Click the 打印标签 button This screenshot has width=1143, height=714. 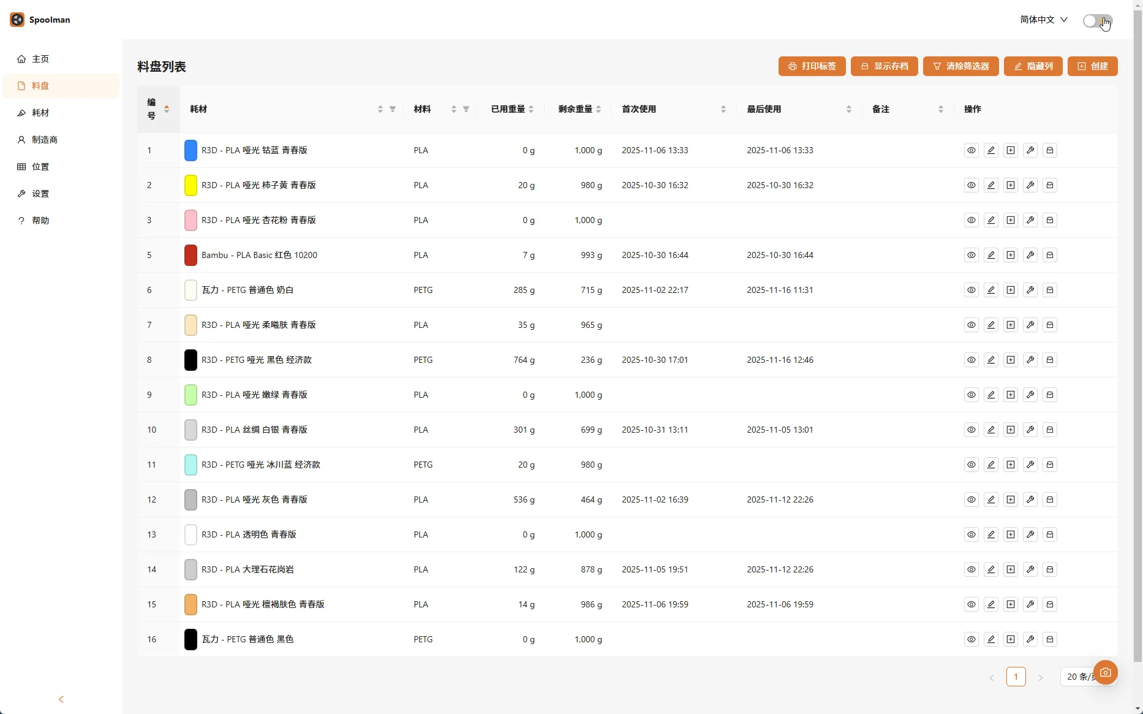[812, 66]
